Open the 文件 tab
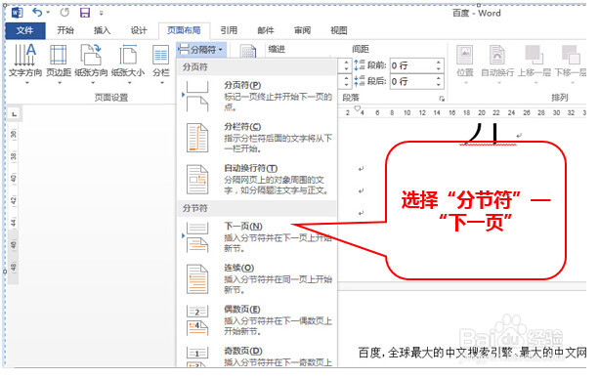The width and height of the screenshot is (599, 378). click(25, 30)
